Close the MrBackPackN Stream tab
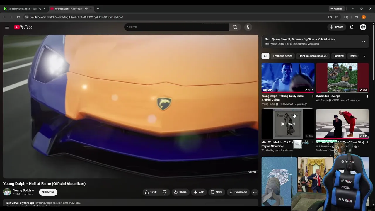375x211 pixels. 45,8
